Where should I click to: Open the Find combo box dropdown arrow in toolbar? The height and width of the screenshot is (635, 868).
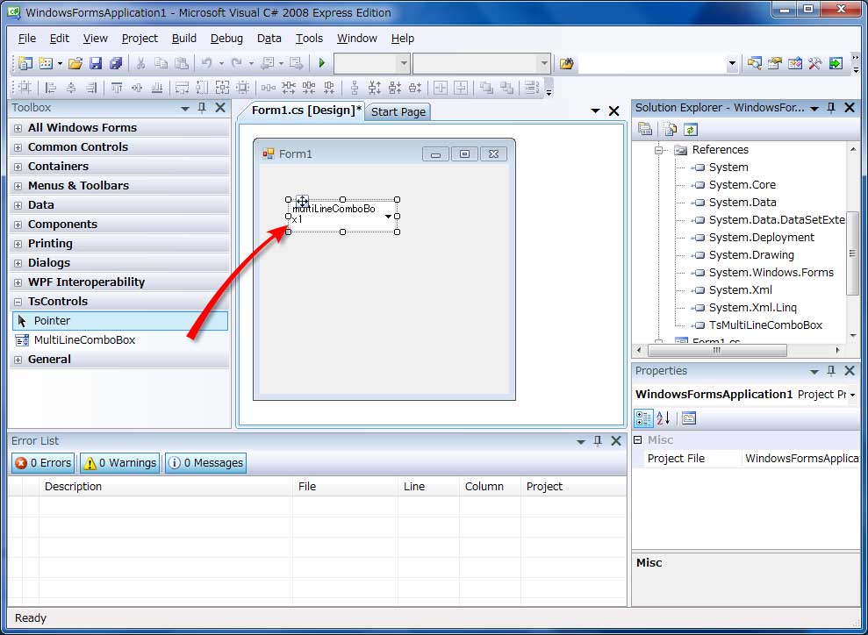[x=732, y=64]
